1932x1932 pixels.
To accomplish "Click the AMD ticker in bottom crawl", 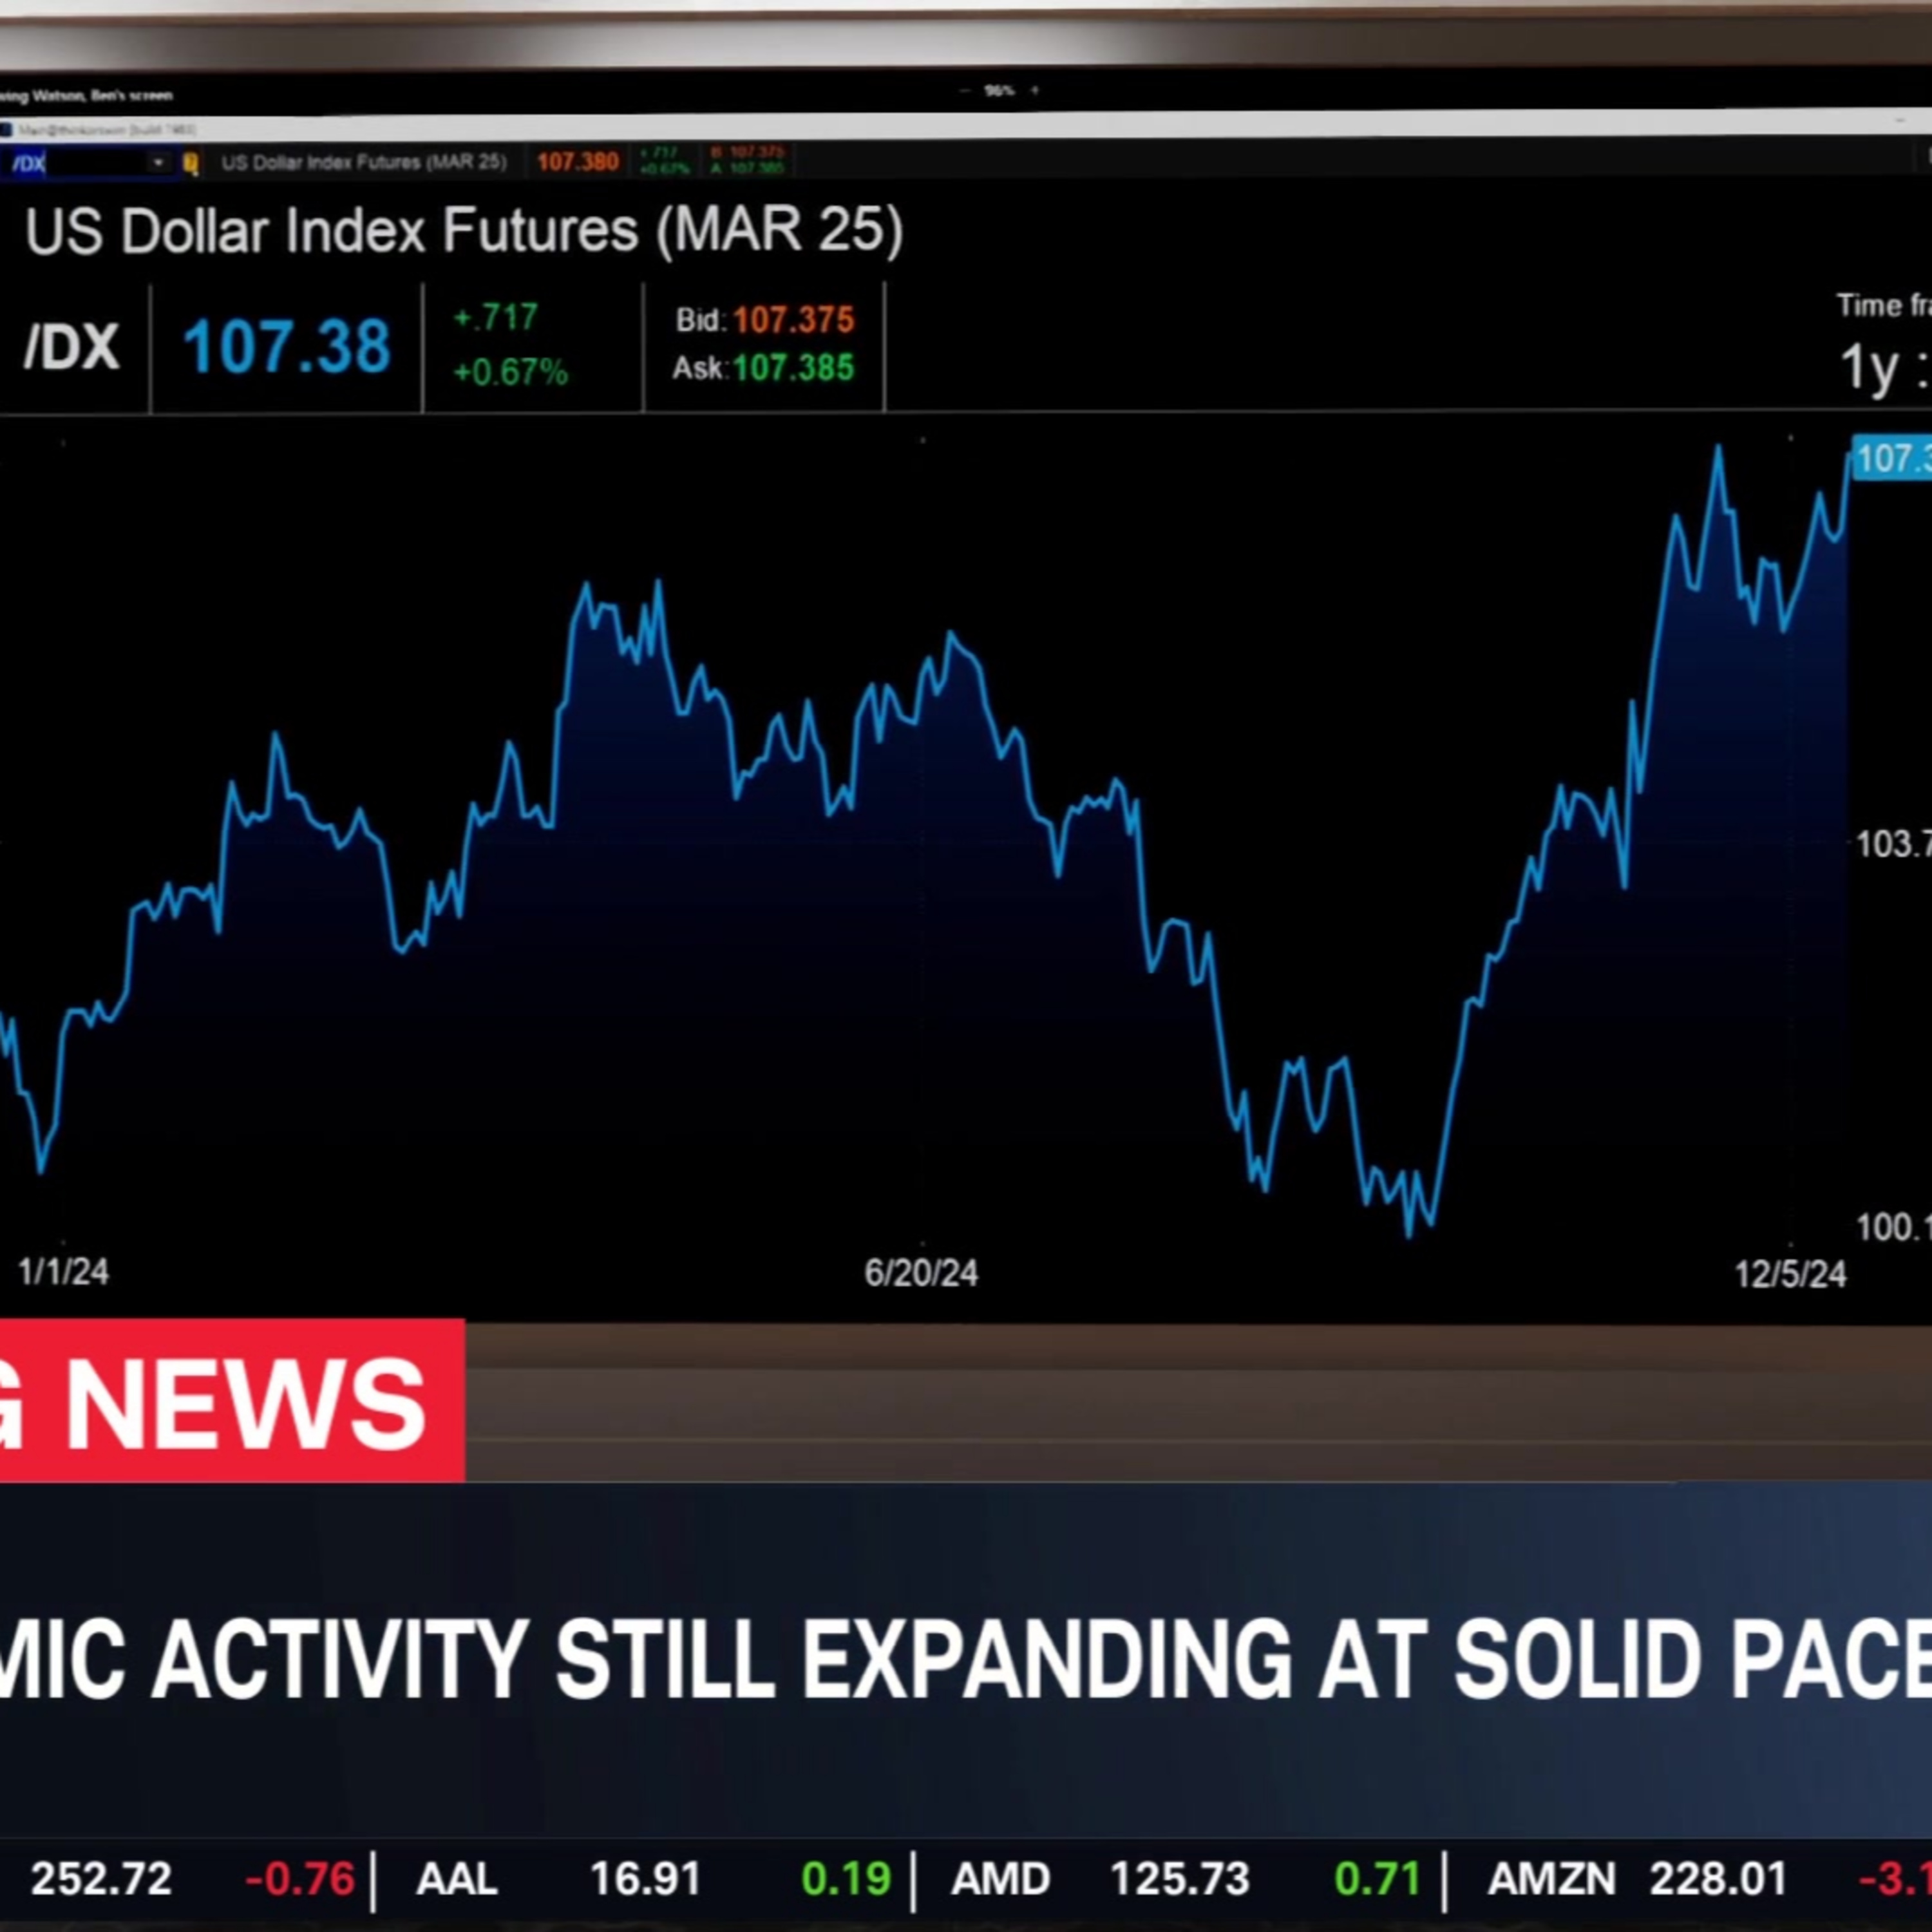I will click(x=1000, y=1879).
